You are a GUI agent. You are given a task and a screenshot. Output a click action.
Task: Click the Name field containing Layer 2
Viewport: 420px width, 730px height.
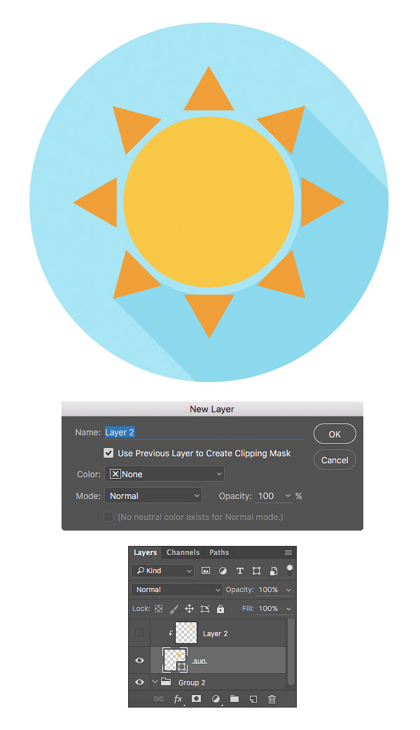[x=204, y=433]
